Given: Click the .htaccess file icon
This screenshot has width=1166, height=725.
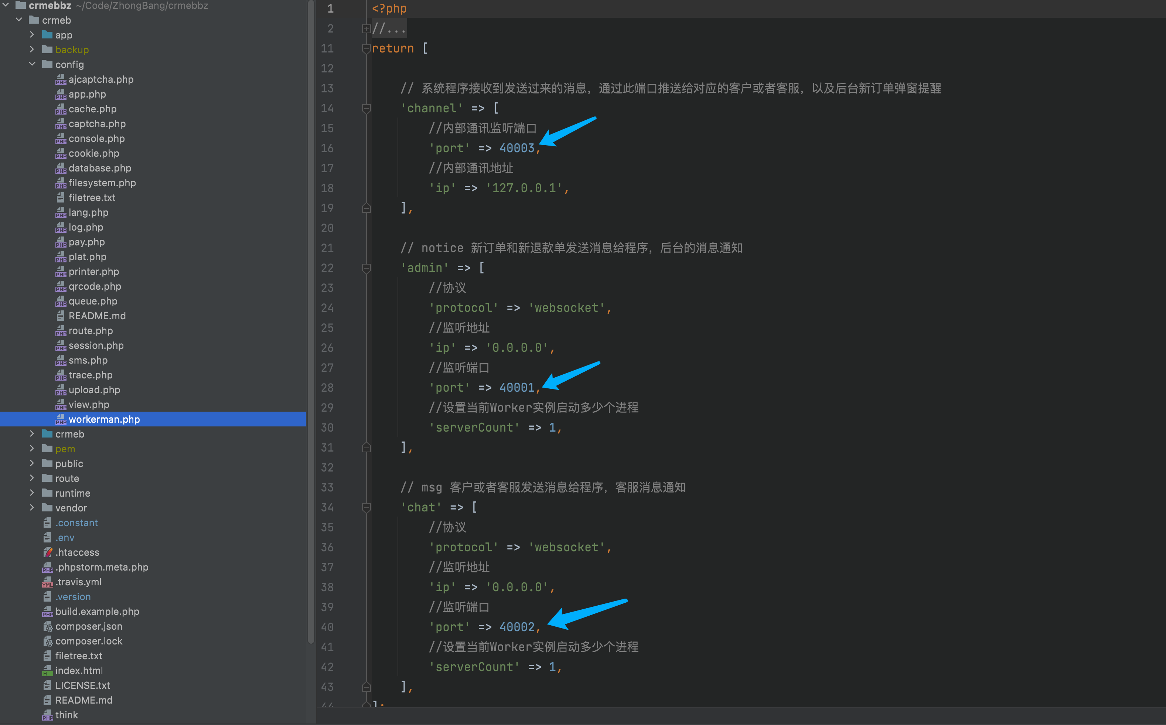Looking at the screenshot, I should tap(47, 552).
